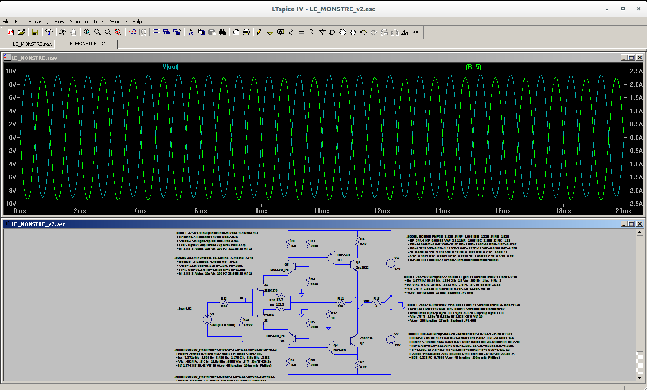Viewport: 647px width, 390px height.
Task: Open the Simulate menu
Action: click(79, 22)
